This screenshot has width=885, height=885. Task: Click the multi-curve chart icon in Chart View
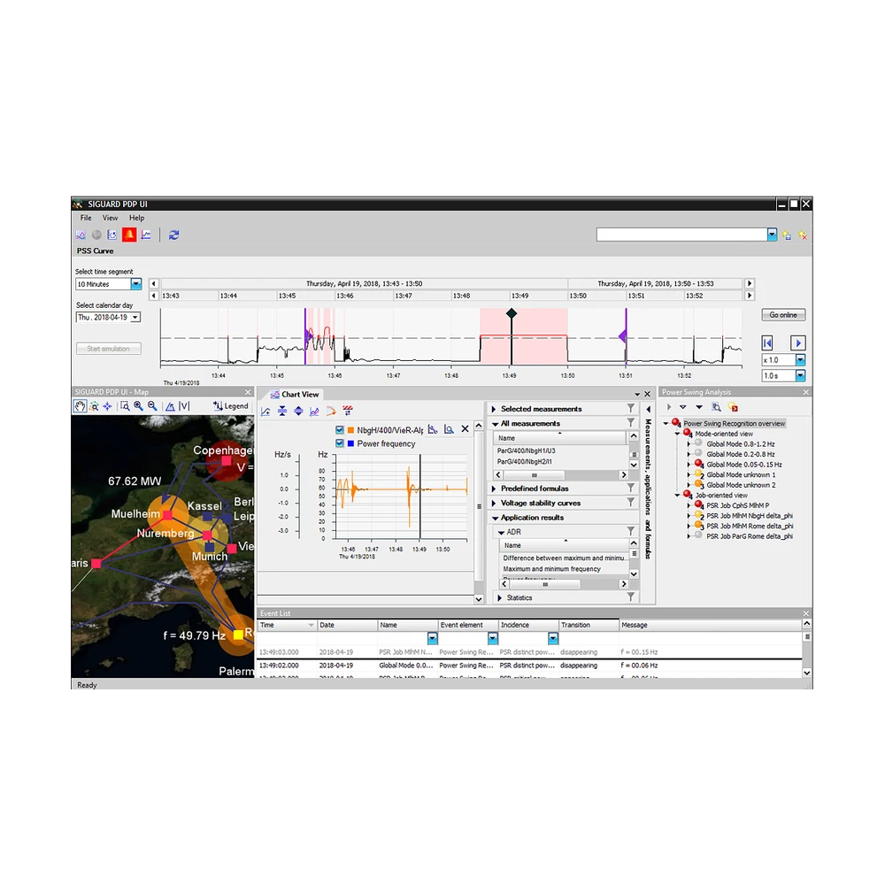(x=314, y=412)
